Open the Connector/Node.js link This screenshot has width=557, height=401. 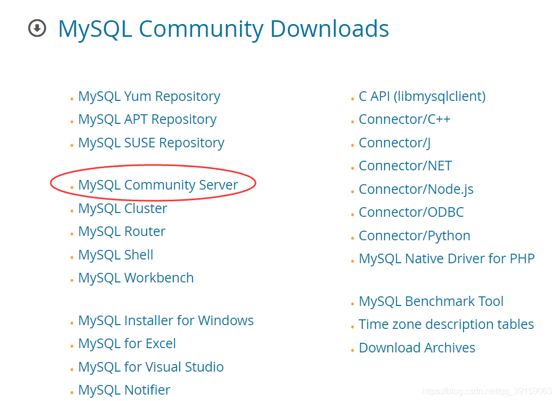point(416,190)
